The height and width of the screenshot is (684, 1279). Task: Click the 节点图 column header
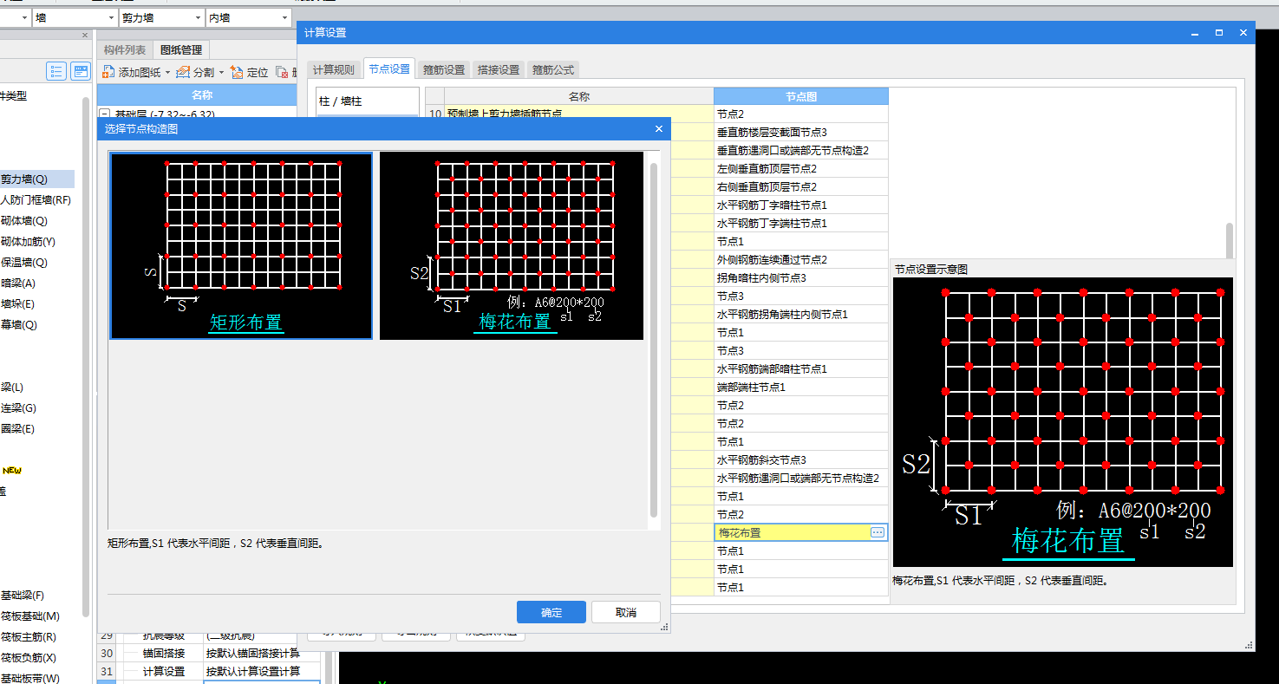(x=800, y=96)
